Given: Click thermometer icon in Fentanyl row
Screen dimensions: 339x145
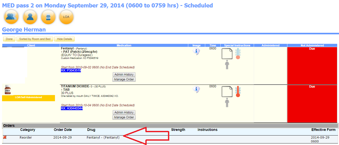Looking at the screenshot, I should tap(238, 54).
